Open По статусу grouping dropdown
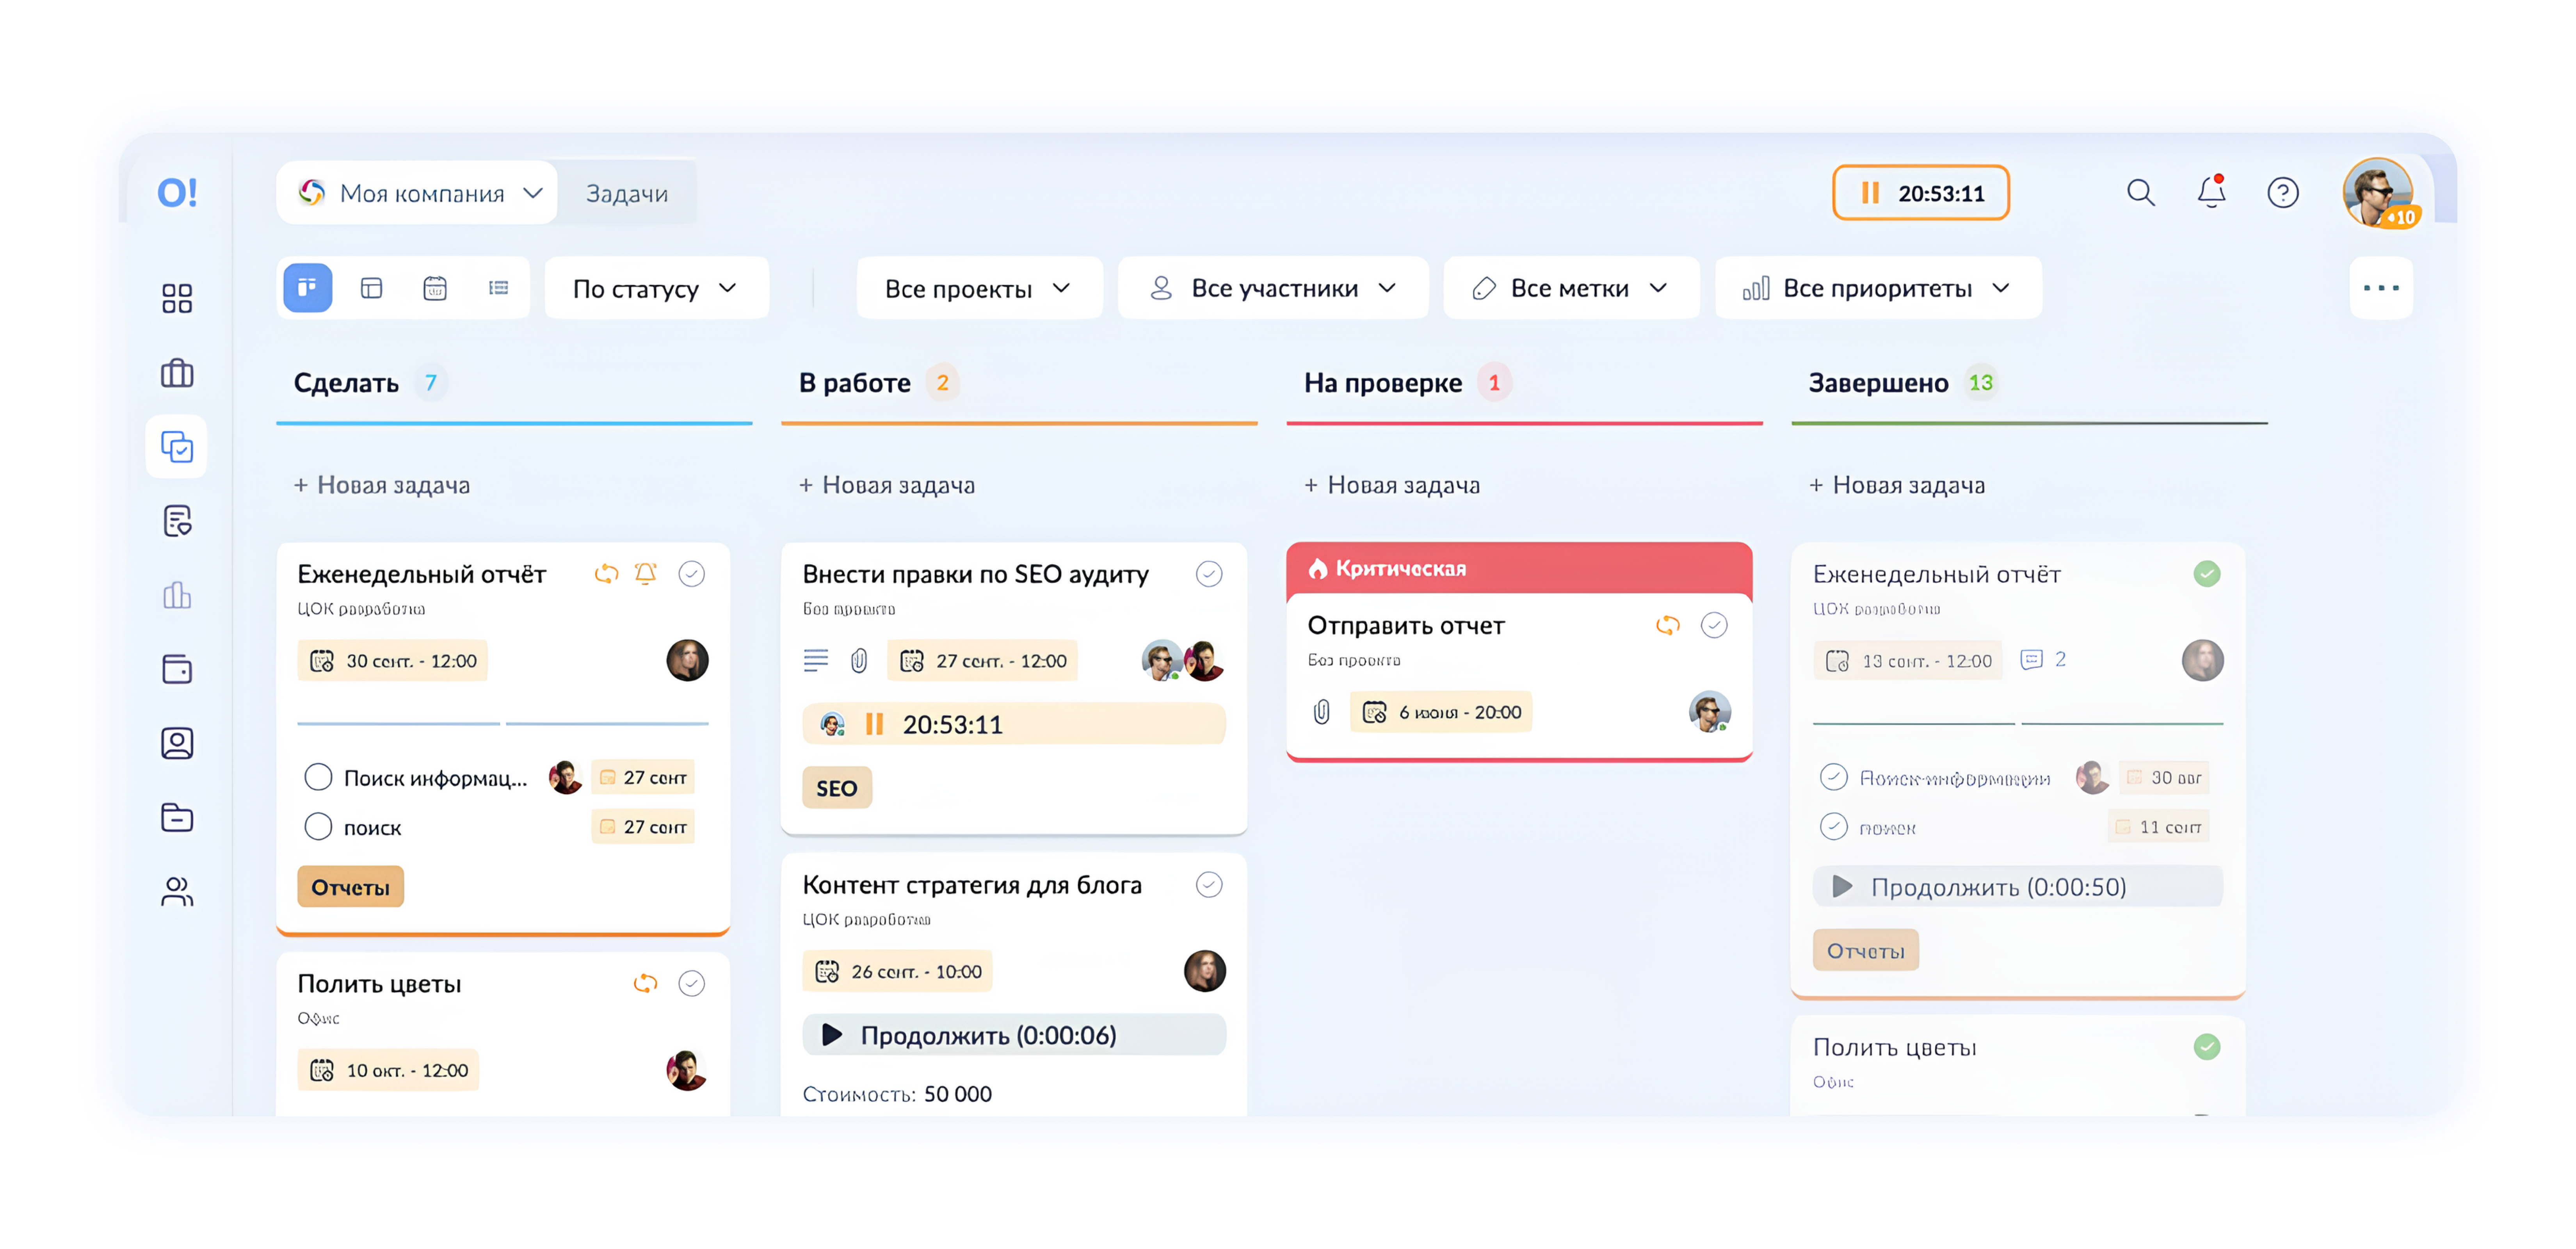Image resolution: width=2576 pixels, height=1249 pixels. point(656,288)
